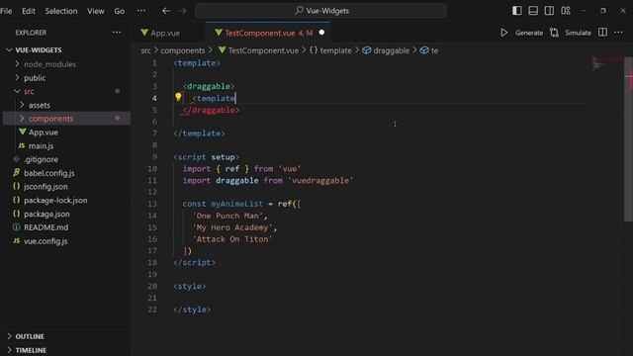633x356 pixels.
Task: Click the myAnimeList variable name
Action: point(236,204)
